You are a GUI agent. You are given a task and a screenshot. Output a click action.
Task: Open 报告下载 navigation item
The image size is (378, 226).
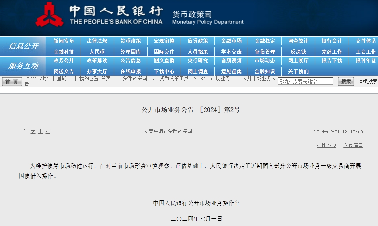pos(332,60)
